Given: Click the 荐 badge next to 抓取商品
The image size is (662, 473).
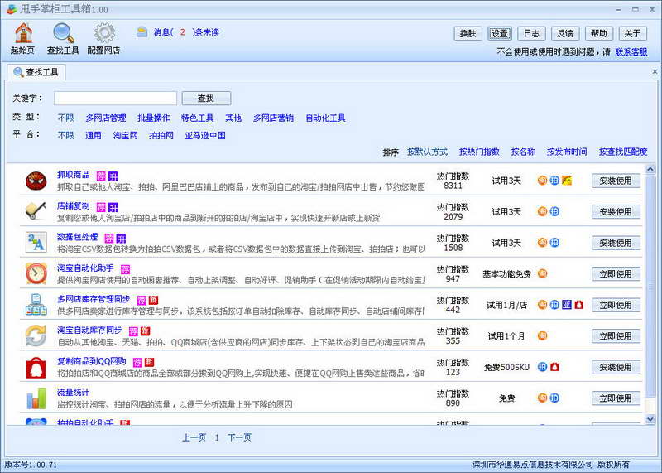Looking at the screenshot, I should click(x=101, y=176).
